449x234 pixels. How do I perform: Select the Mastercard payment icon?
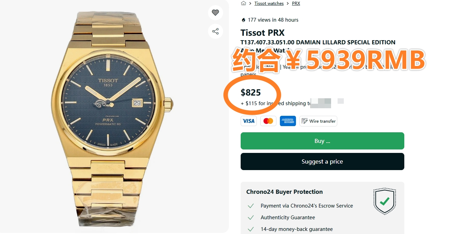pos(268,121)
